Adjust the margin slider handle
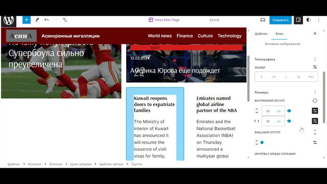Screen dimensions: 327x184 point(262,143)
